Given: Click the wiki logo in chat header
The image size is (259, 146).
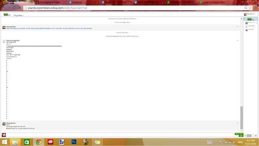Looking at the screenshot, I should click(7, 15).
